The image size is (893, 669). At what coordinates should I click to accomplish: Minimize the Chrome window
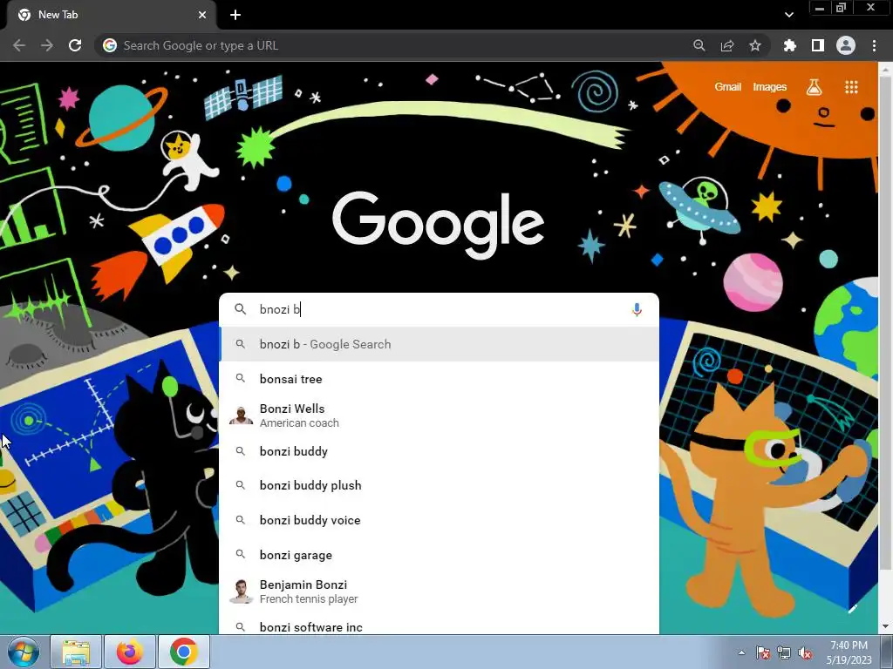[820, 8]
